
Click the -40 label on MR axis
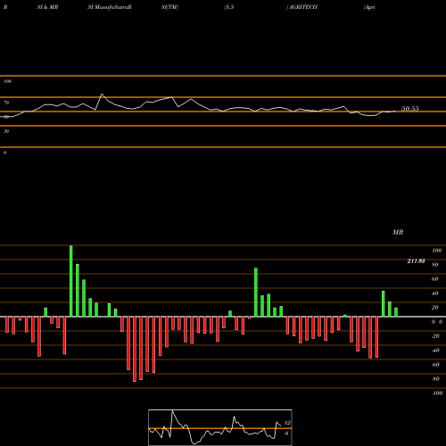tap(435, 351)
